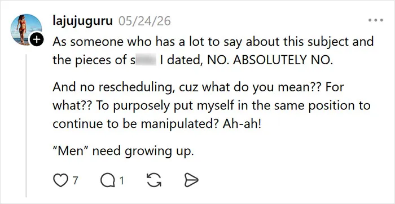View the like count of 7
The image size is (395, 204).
(x=75, y=181)
